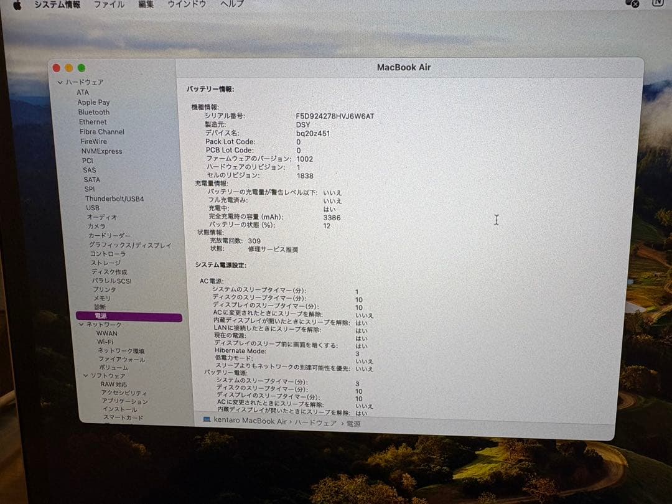Screen dimensions: 672x504
Task: Select カードリーダー in the sidebar
Action: (x=110, y=236)
